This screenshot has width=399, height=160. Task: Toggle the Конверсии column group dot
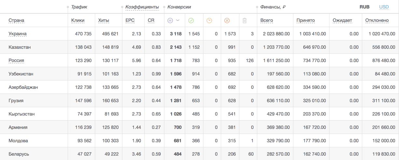[x=164, y=7]
